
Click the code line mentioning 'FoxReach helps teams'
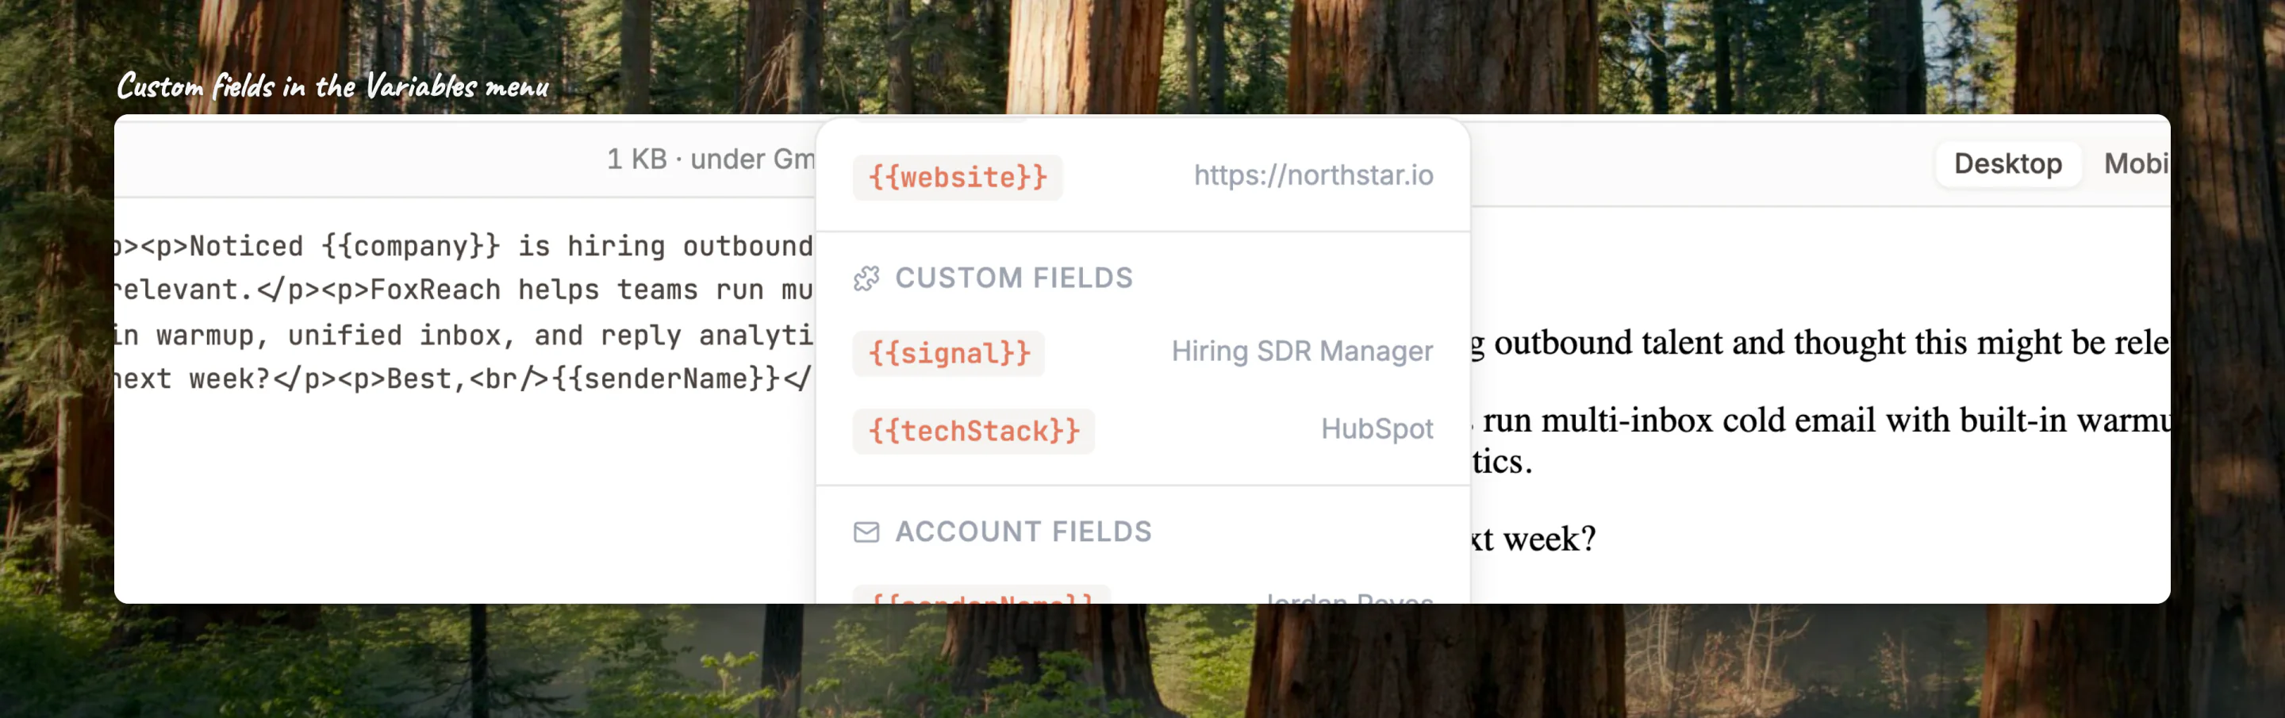coord(465,290)
